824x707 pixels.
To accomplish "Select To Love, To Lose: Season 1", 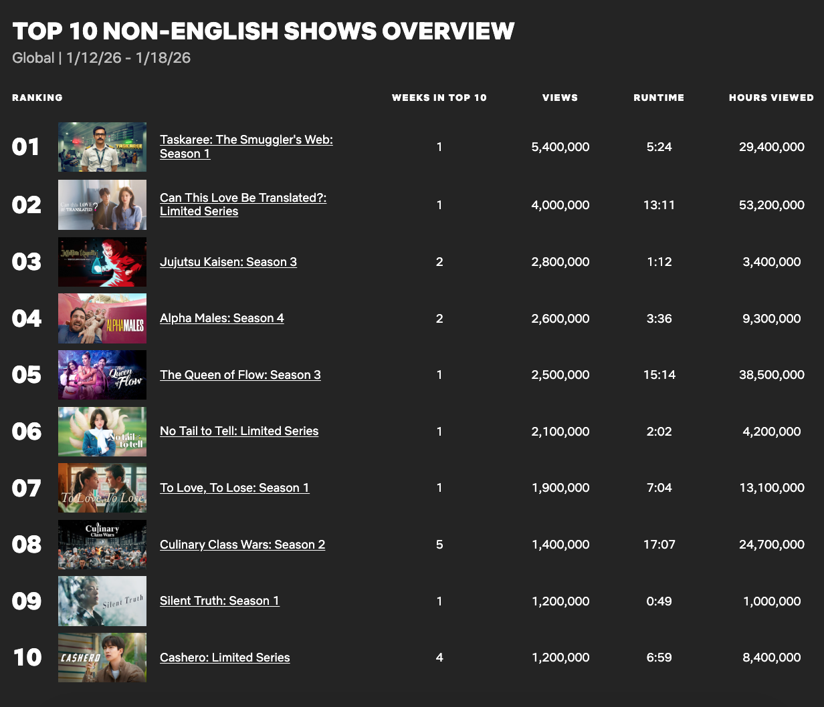I will (x=234, y=488).
